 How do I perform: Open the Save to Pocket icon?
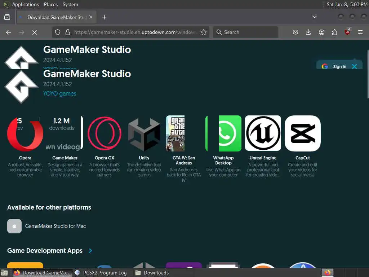(x=295, y=32)
